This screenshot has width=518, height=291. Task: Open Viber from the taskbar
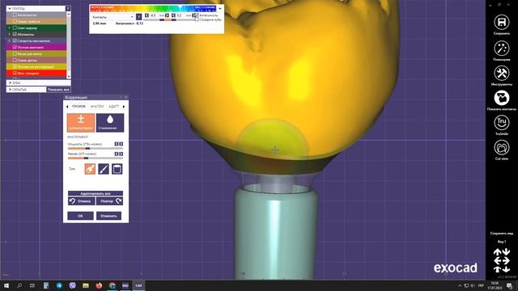click(x=72, y=285)
